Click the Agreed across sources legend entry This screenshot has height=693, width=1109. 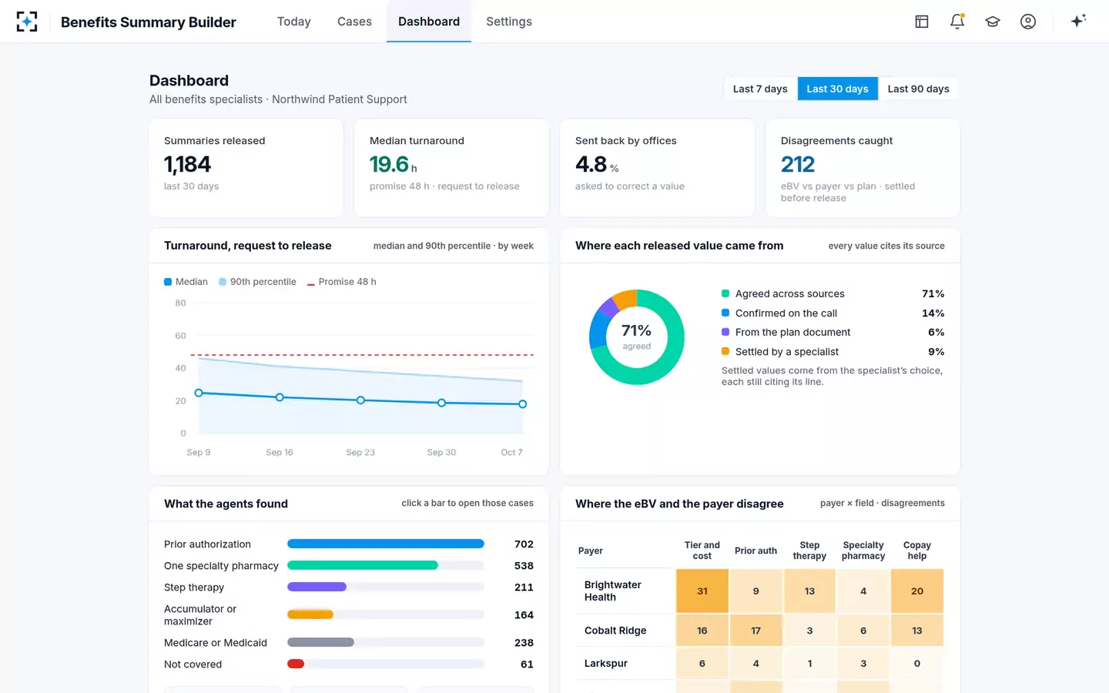833,293
